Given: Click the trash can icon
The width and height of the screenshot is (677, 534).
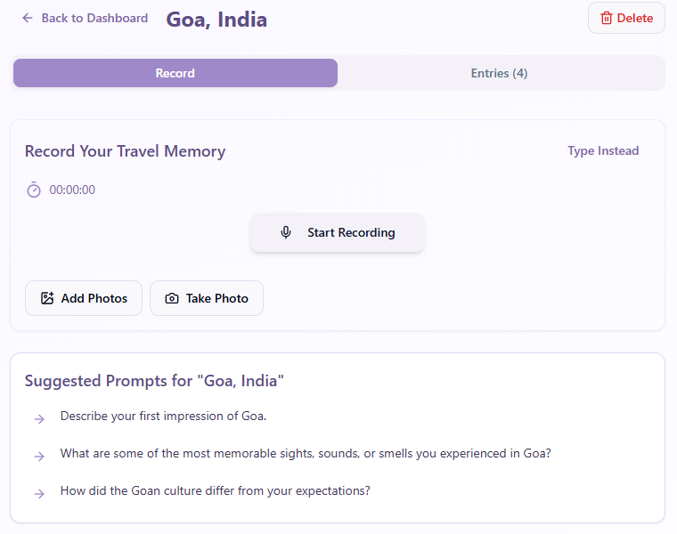Looking at the screenshot, I should click(607, 18).
